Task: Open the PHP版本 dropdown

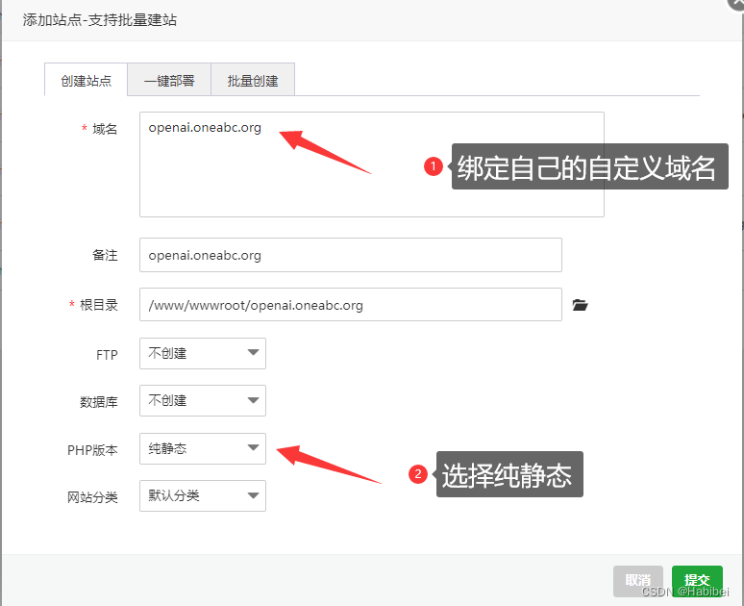Action: 203,448
